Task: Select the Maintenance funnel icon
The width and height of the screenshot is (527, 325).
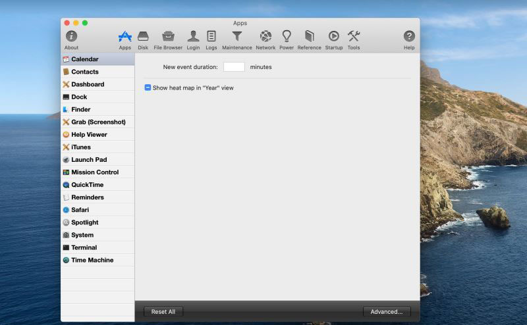Action: [x=236, y=37]
